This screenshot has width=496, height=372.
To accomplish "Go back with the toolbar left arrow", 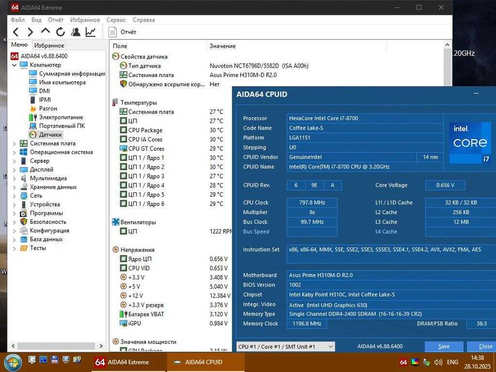I will tap(16, 32).
